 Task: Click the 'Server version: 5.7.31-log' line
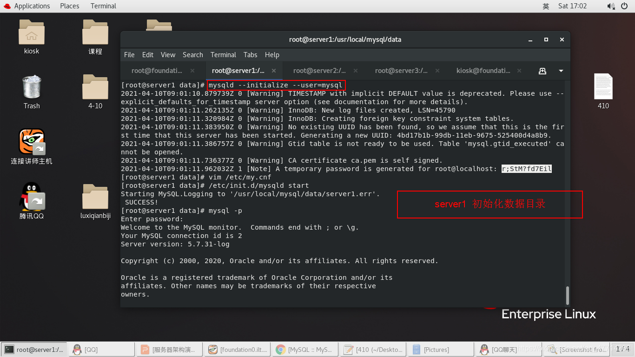[x=175, y=244]
